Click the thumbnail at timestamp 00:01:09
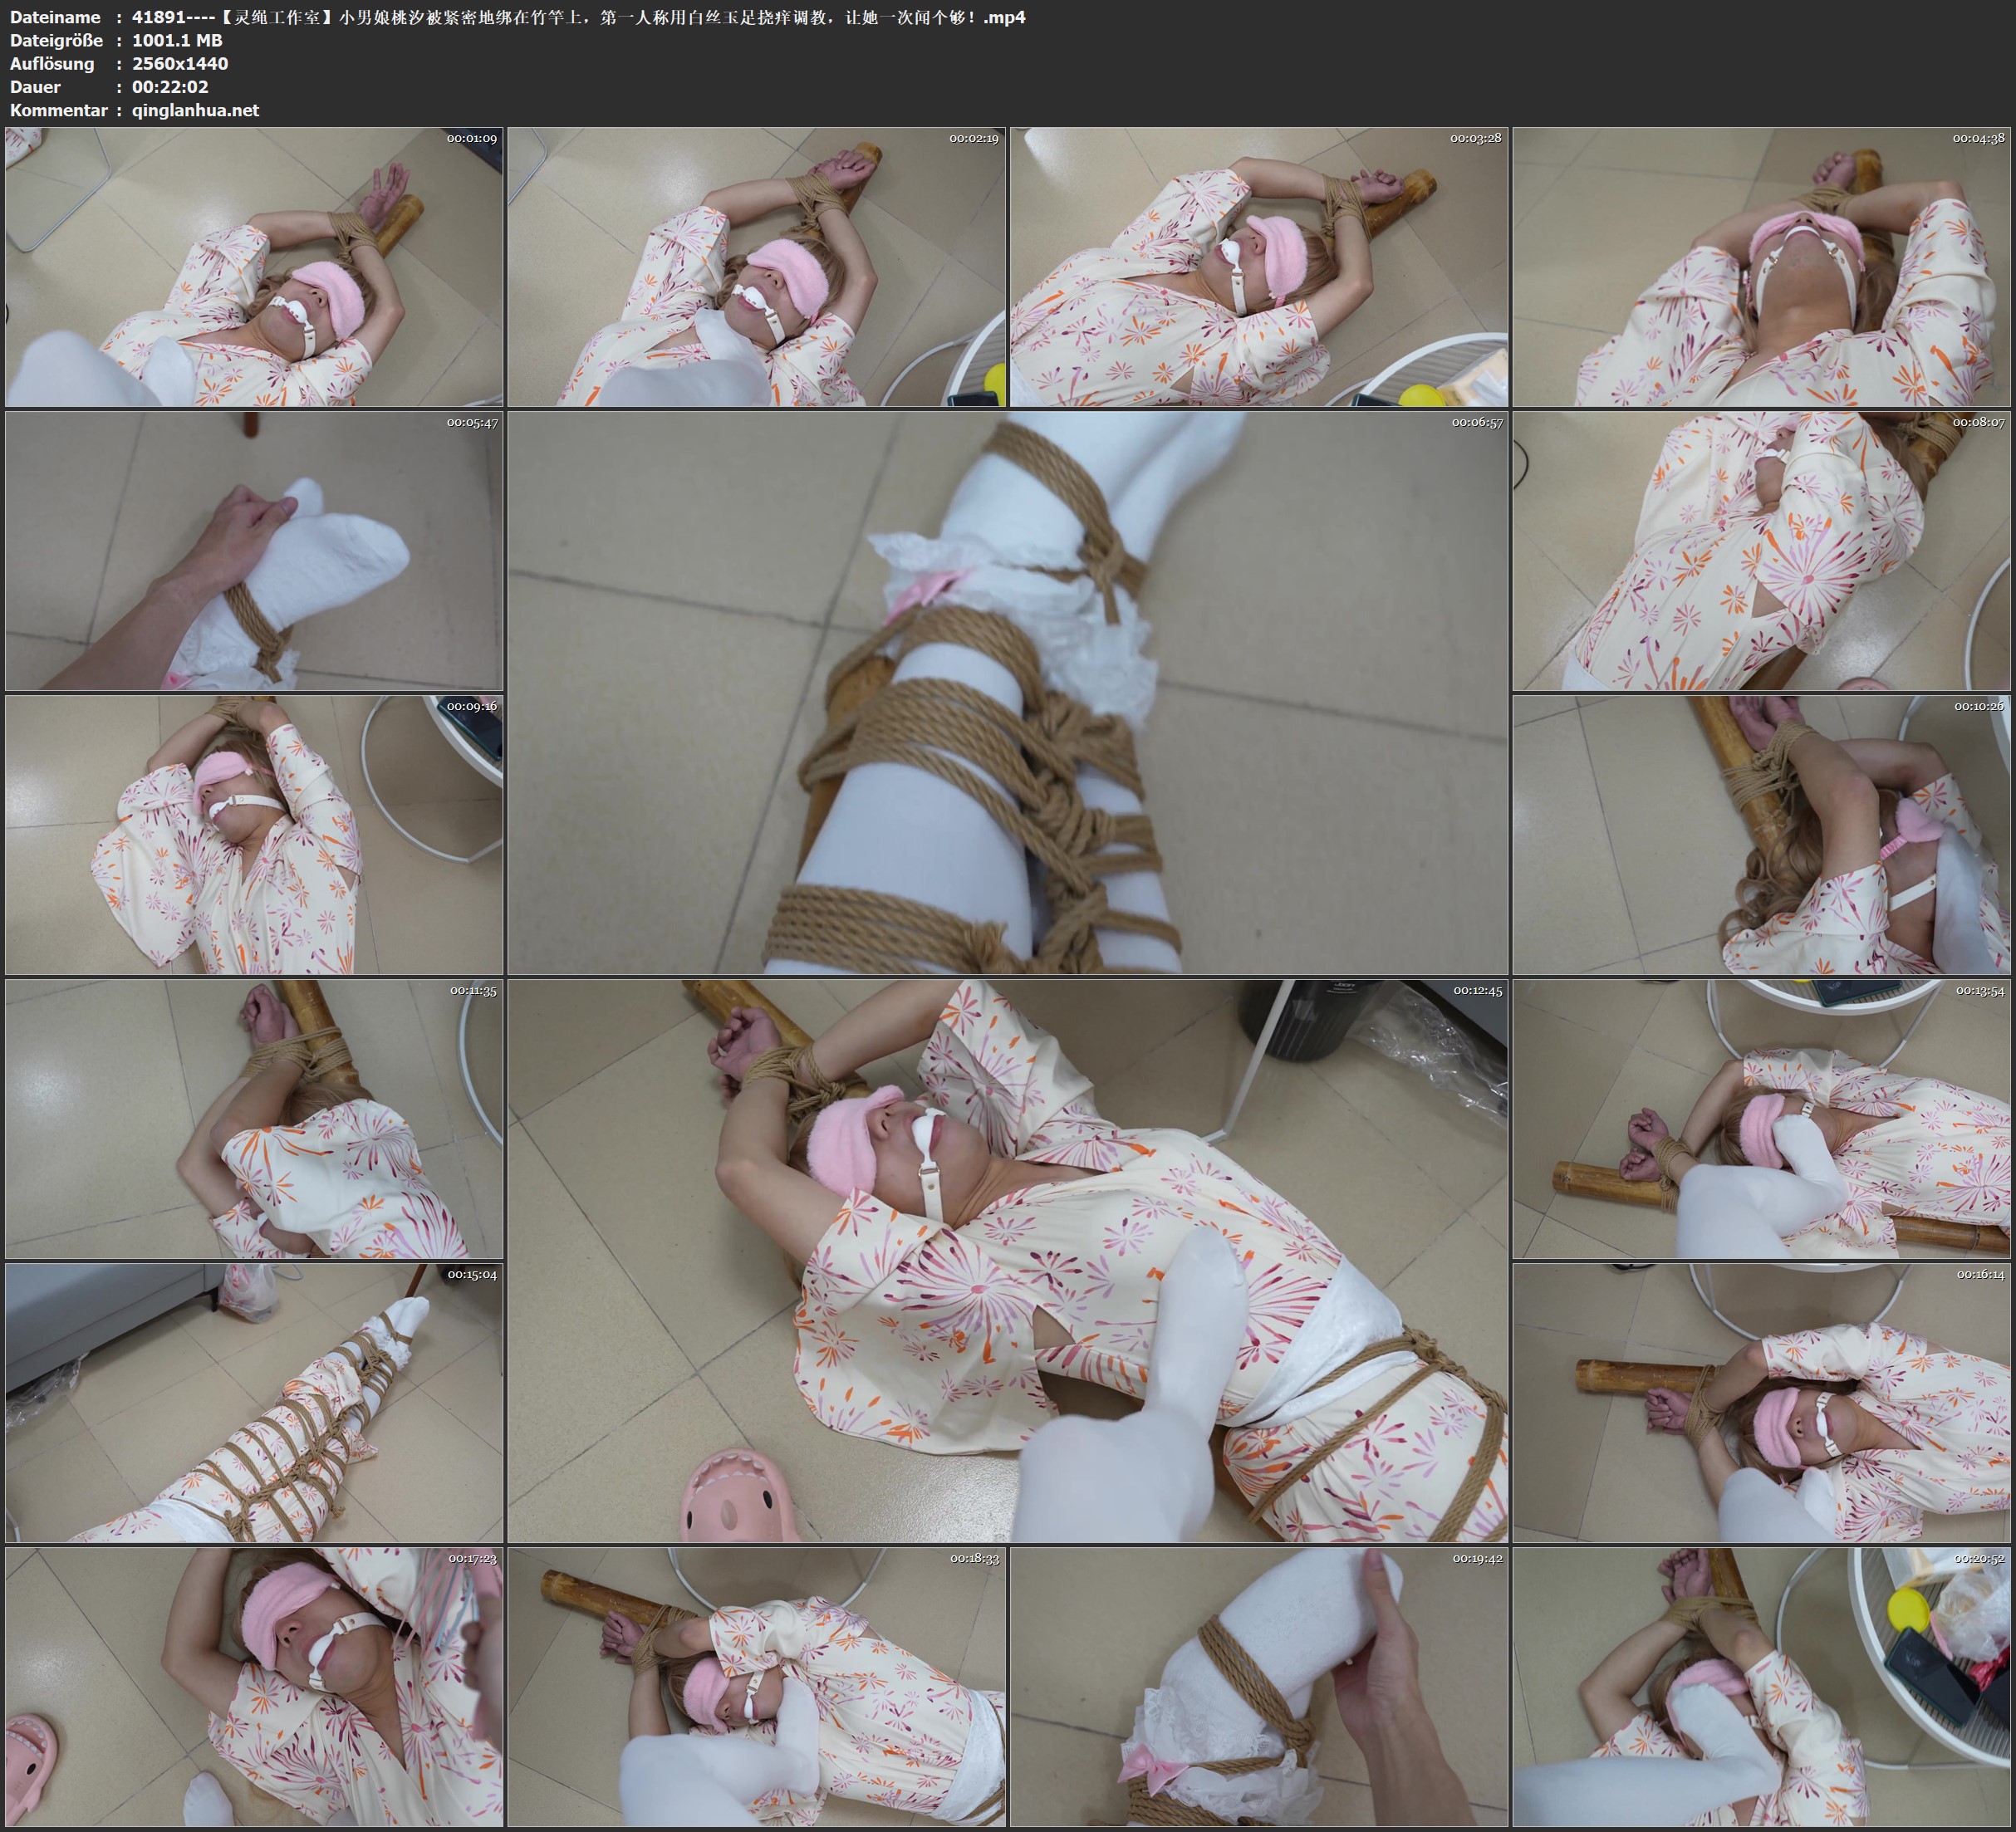This screenshot has height=1832, width=2016. [254, 267]
